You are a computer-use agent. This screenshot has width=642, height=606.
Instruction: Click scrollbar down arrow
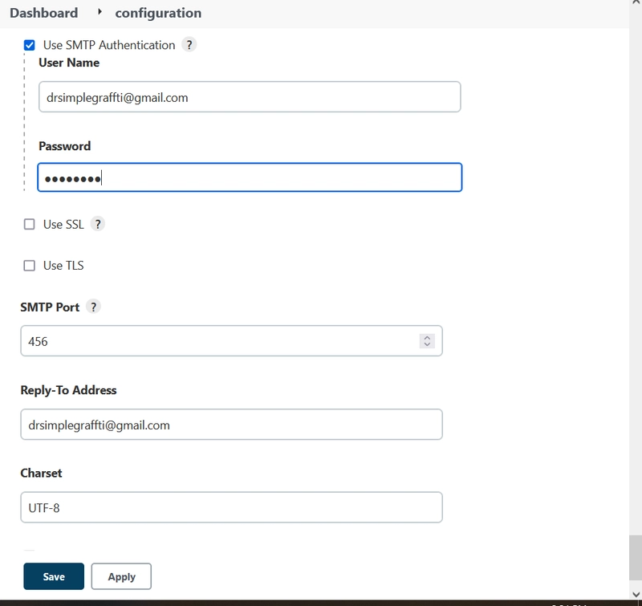click(x=636, y=594)
